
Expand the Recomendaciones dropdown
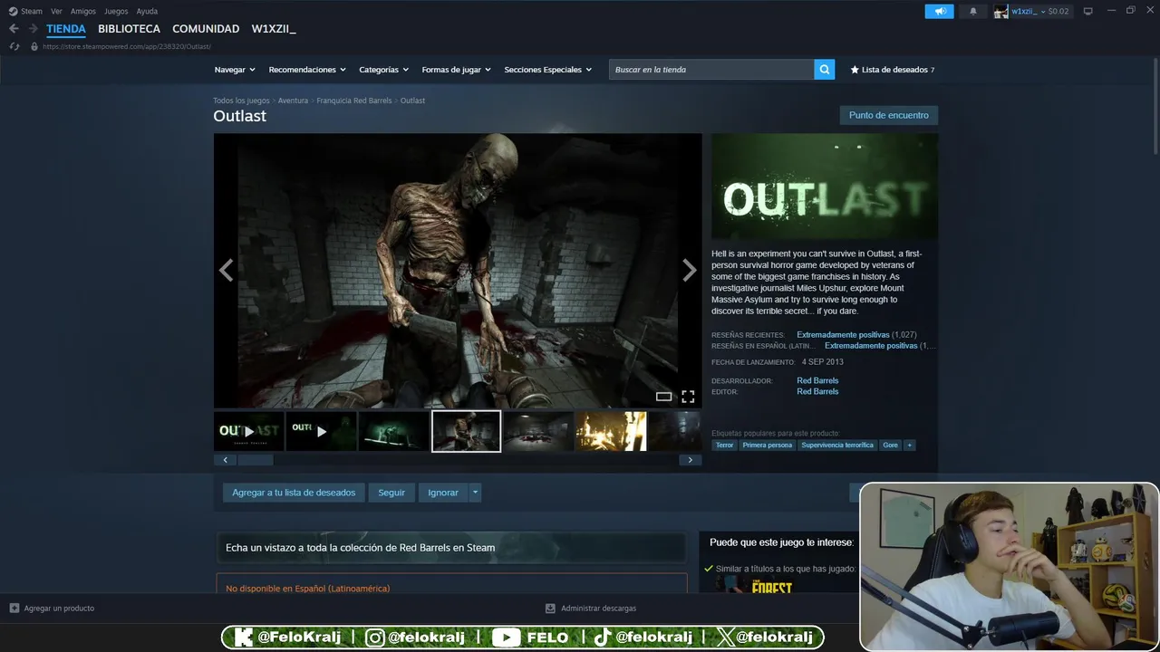[x=307, y=70]
